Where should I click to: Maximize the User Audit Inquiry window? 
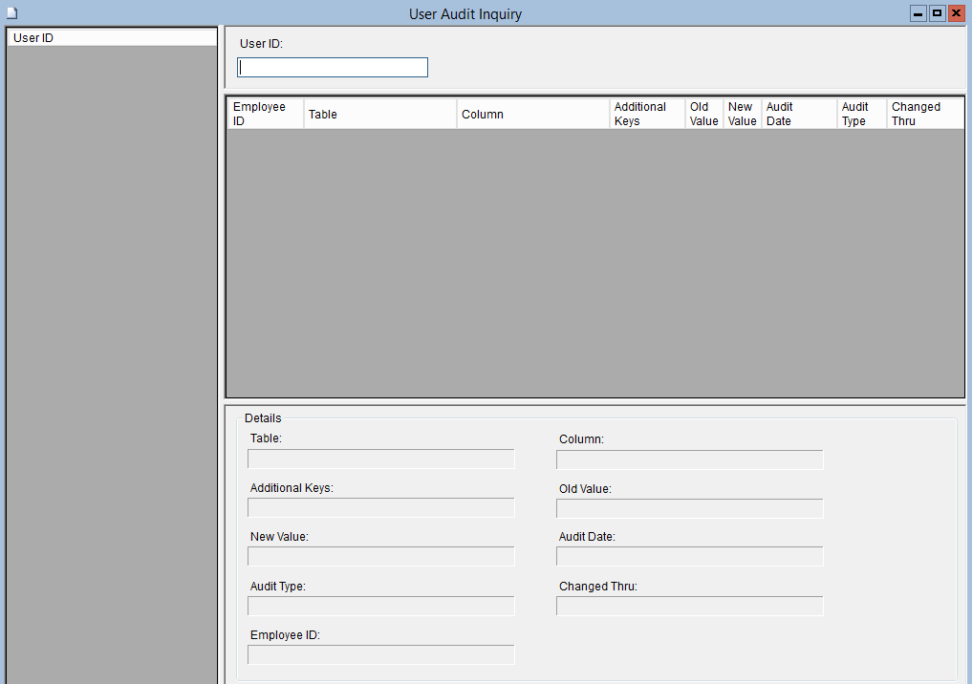(x=937, y=13)
